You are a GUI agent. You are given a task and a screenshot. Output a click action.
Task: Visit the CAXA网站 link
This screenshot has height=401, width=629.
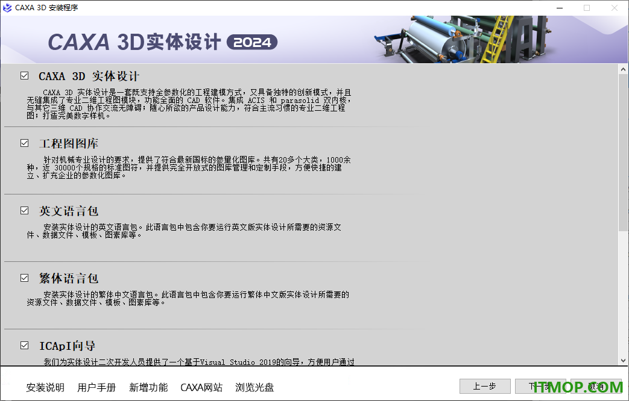click(201, 387)
